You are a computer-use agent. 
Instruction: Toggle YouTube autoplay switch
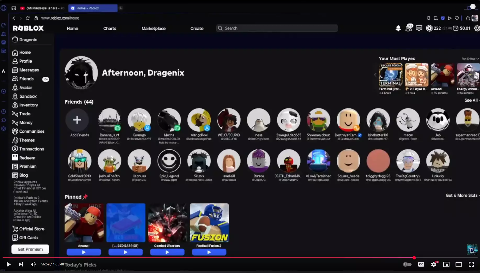click(x=407, y=264)
